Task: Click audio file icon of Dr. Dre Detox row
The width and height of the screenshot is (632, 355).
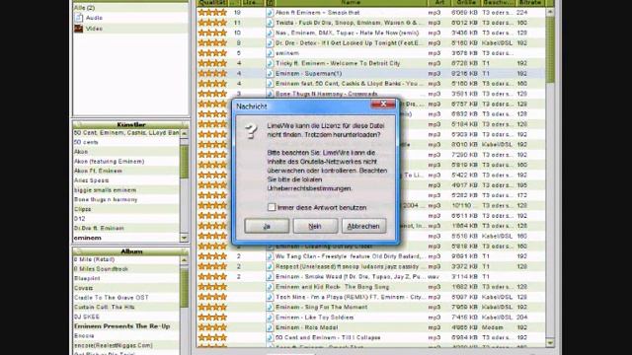Action: [x=270, y=43]
